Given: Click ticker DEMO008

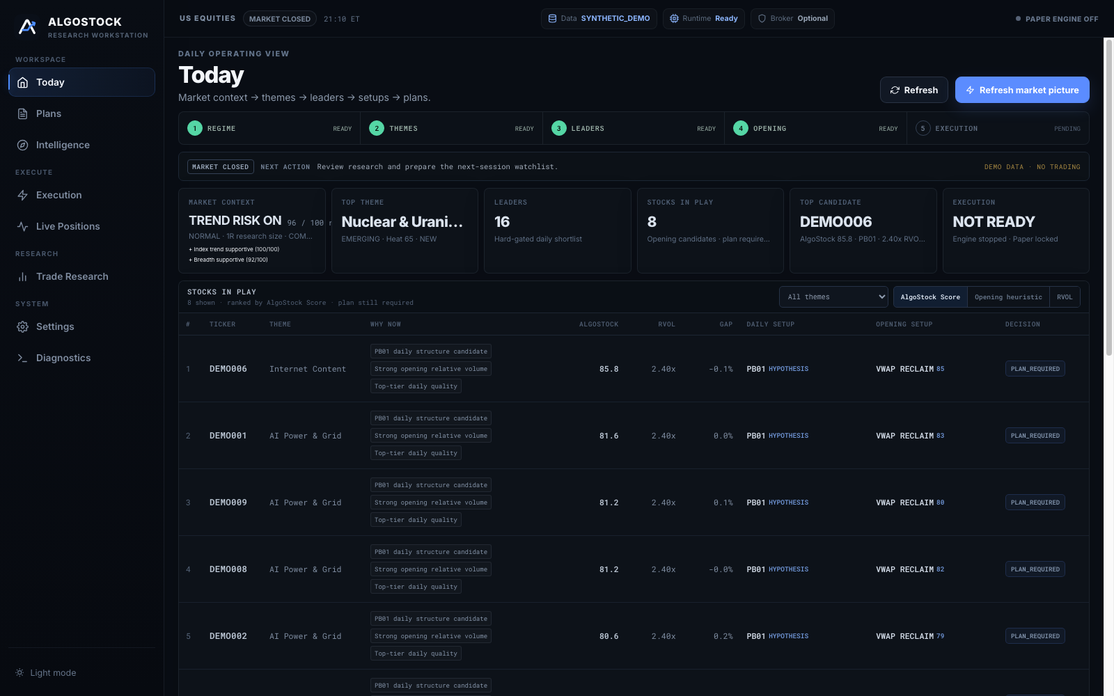Looking at the screenshot, I should 228,570.
